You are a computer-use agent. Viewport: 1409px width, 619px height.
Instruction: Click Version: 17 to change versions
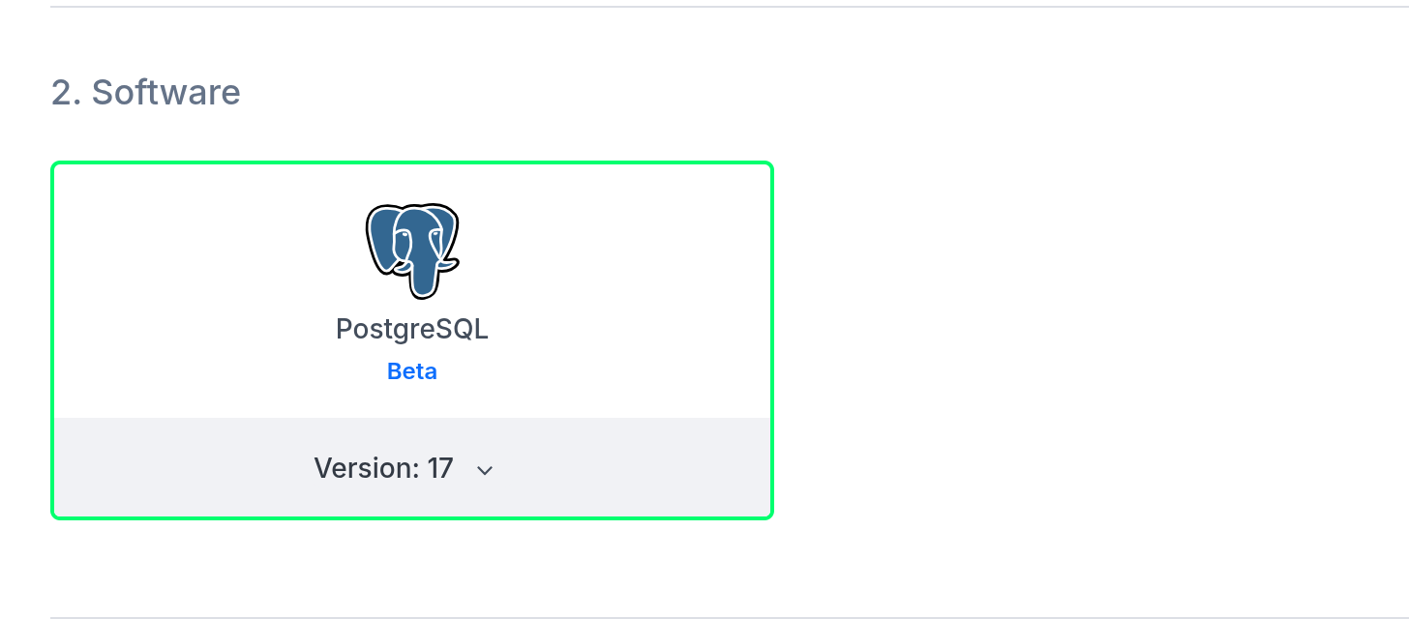(383, 468)
